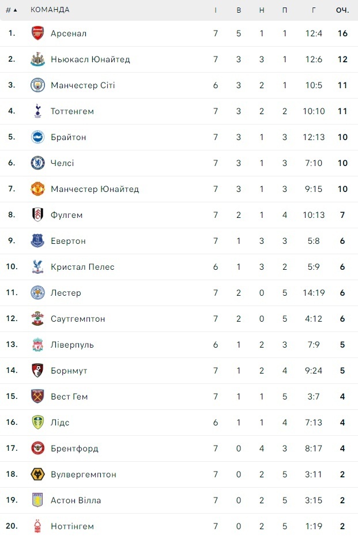Click the Tottenham crest icon
This screenshot has width=358, height=539.
point(37,111)
